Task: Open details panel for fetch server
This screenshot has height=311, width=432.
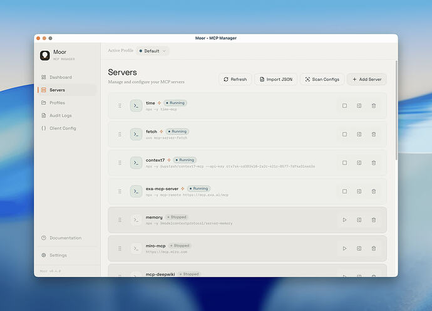Action: point(359,134)
